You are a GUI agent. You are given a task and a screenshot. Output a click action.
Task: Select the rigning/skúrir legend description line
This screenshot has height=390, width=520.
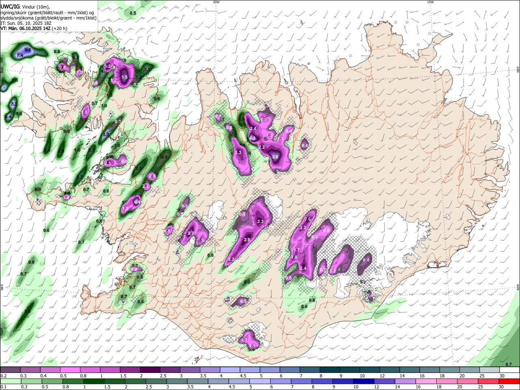click(x=48, y=13)
